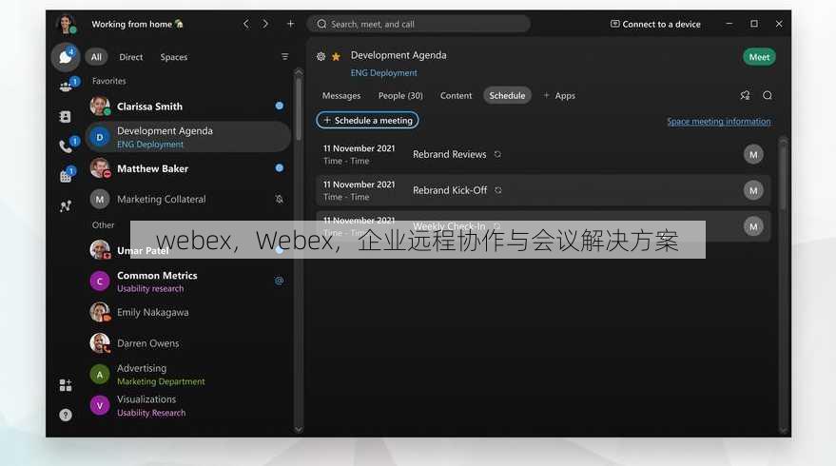Click M avatar on Rebrand Kick-Off row
The image size is (836, 466).
[x=753, y=190]
